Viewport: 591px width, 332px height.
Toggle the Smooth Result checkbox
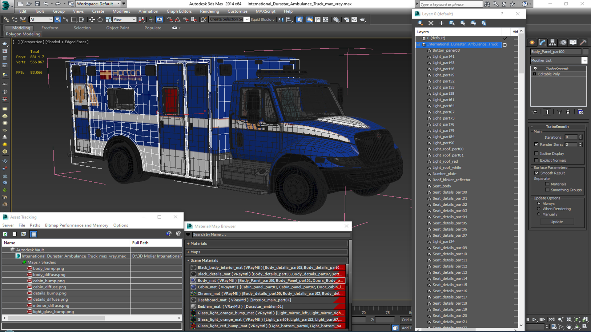point(537,173)
